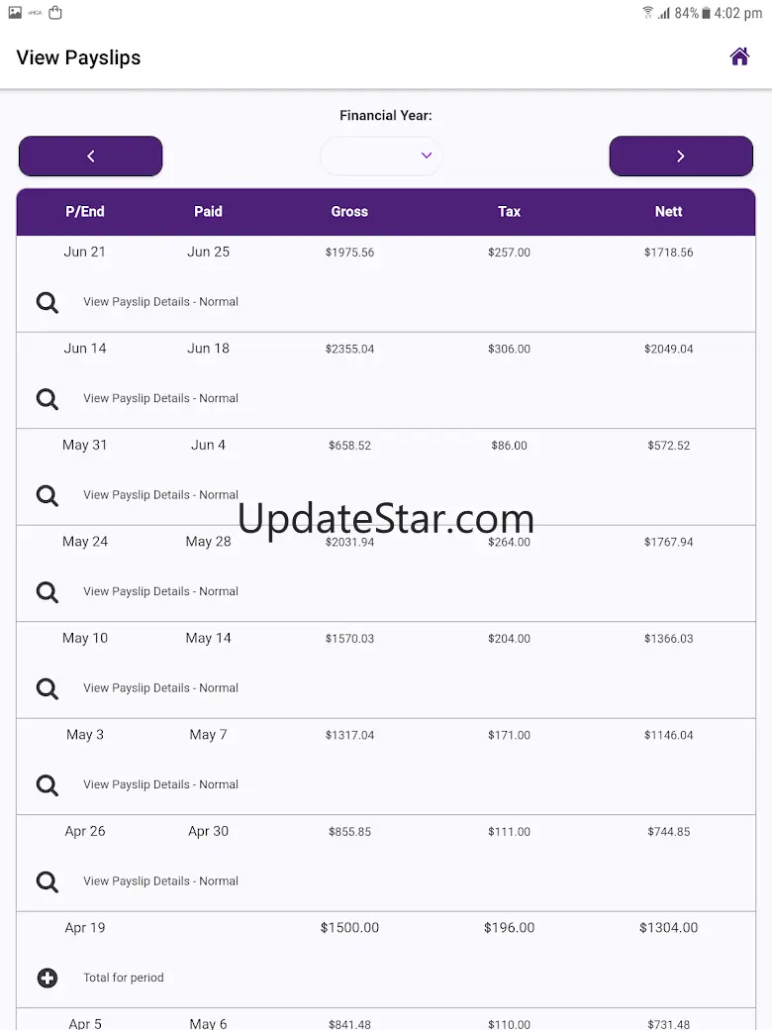772x1030 pixels.
Task: Open magnifier for May 3 payslip
Action: [x=48, y=784]
